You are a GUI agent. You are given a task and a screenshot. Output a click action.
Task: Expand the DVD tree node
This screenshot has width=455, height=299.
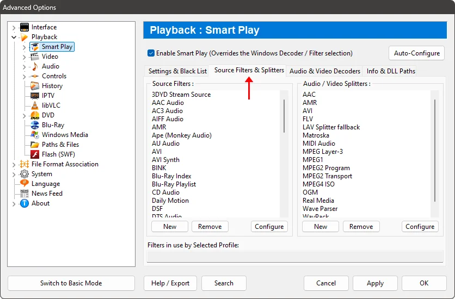point(24,116)
